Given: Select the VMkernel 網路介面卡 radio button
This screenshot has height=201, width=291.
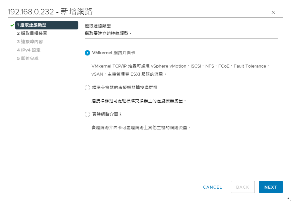Looking at the screenshot, I should pos(87,53).
